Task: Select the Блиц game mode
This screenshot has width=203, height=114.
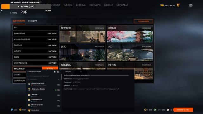Action: coord(35,57)
